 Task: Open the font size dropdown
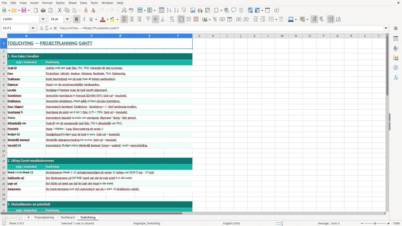click(x=67, y=19)
